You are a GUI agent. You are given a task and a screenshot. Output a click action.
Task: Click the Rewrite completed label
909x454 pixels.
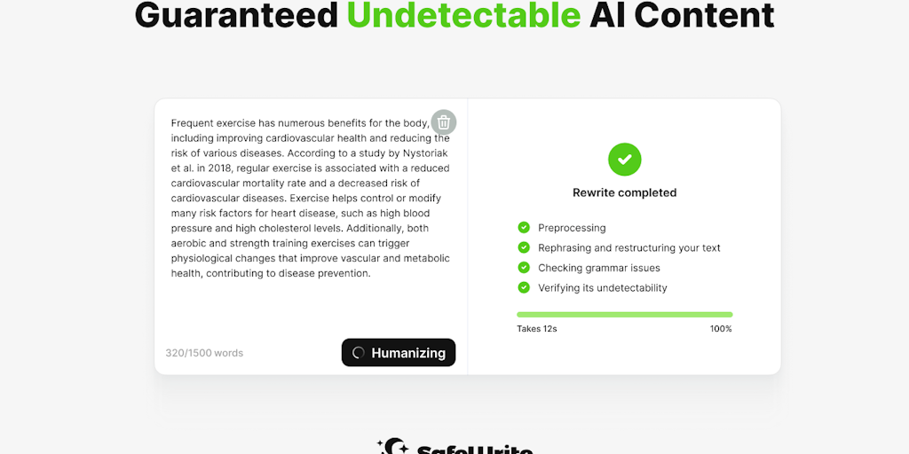click(624, 192)
